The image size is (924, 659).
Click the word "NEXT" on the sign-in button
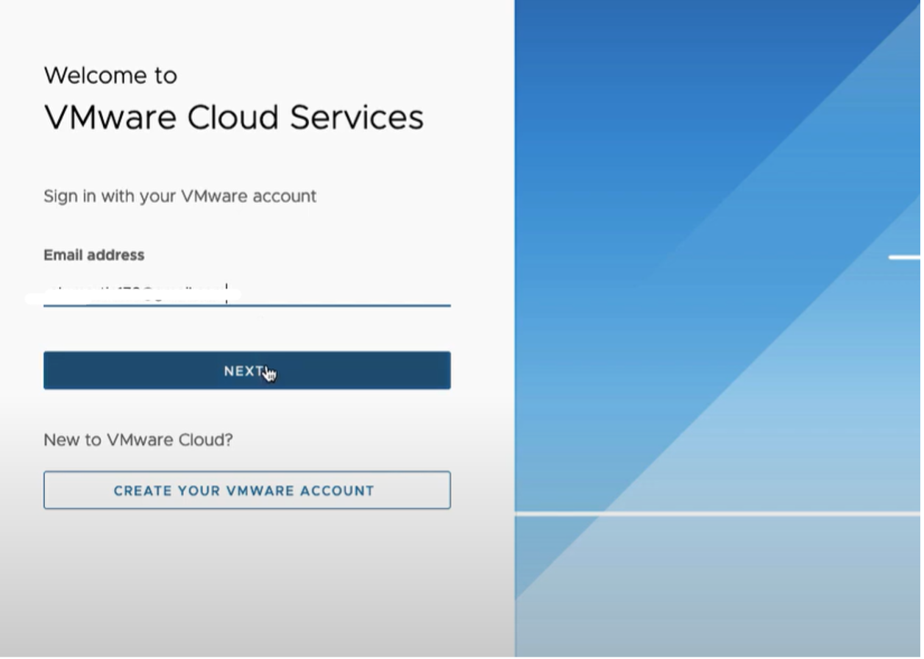(x=244, y=371)
